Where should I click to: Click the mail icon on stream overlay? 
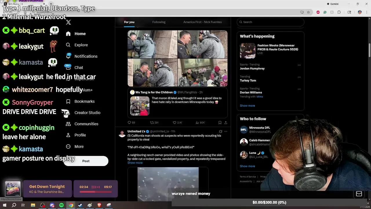(359, 194)
